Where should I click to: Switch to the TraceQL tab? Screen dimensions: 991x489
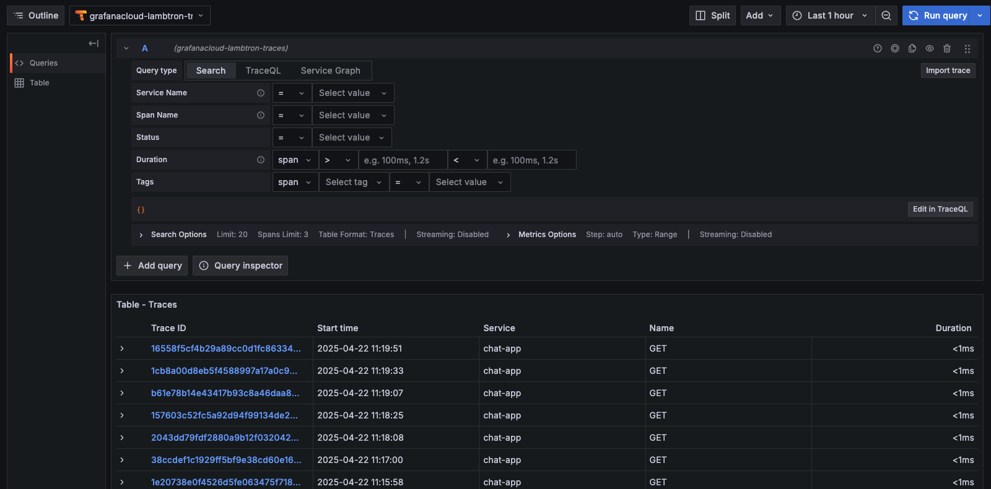[263, 71]
